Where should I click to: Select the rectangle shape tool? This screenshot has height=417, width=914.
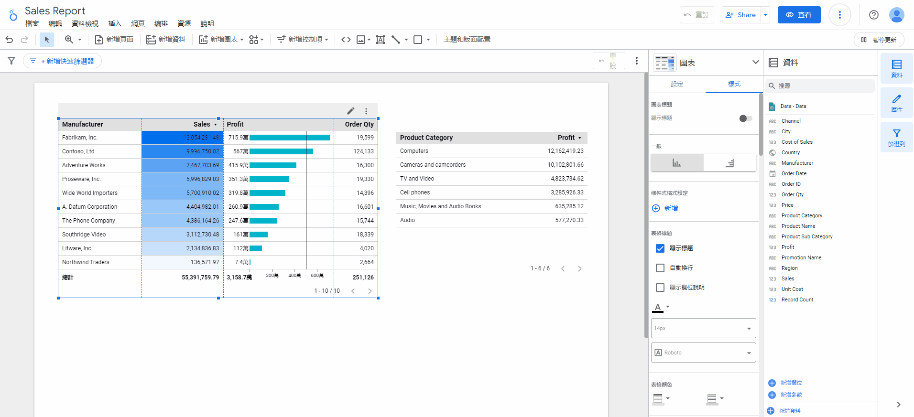coord(418,40)
